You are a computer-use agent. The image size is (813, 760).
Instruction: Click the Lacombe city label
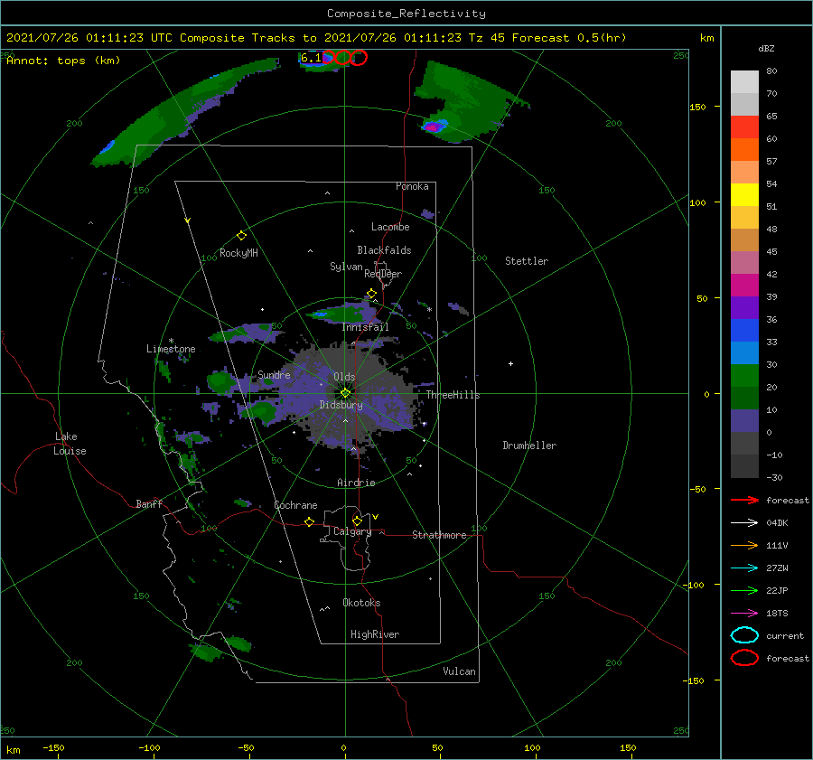click(390, 227)
